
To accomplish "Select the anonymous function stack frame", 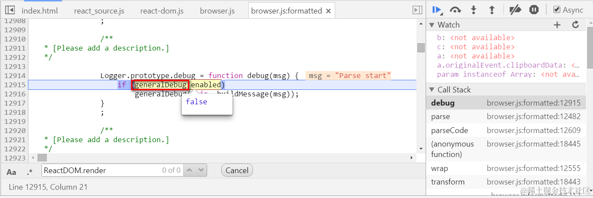I will pyautogui.click(x=506, y=149).
